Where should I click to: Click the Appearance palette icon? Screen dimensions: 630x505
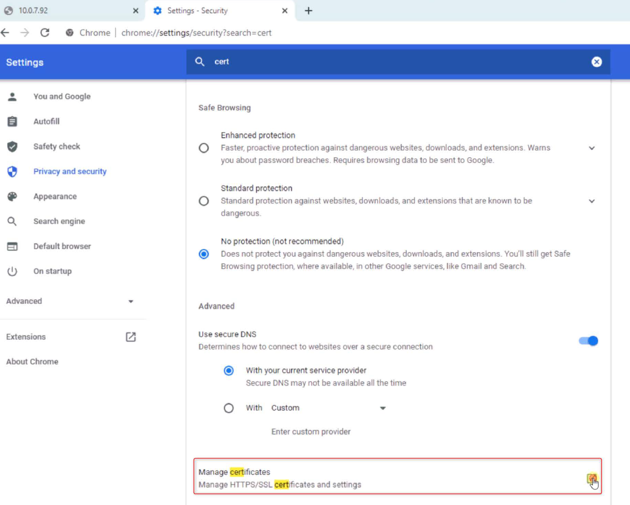(x=12, y=196)
